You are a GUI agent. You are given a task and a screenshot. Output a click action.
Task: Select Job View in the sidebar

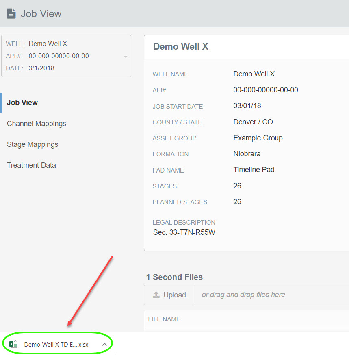click(22, 103)
